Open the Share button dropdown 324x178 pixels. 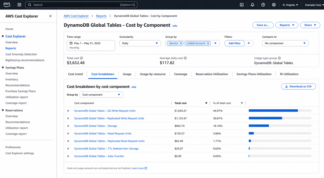point(310,25)
